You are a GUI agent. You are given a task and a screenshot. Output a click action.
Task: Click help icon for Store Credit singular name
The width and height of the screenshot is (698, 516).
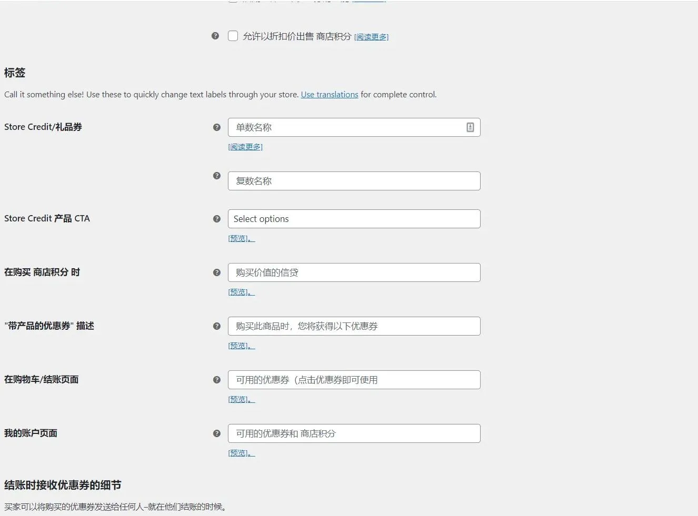[216, 127]
